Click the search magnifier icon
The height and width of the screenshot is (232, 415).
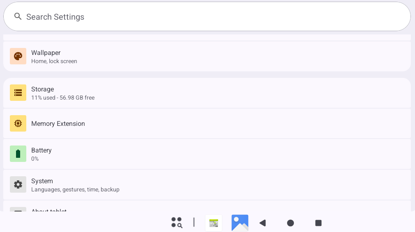pos(18,17)
